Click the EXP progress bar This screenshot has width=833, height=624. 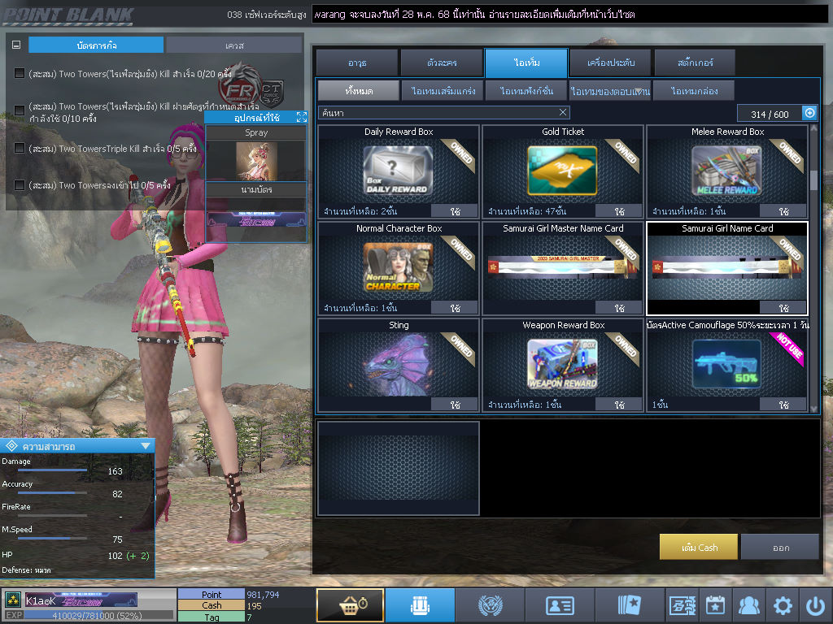pos(98,616)
